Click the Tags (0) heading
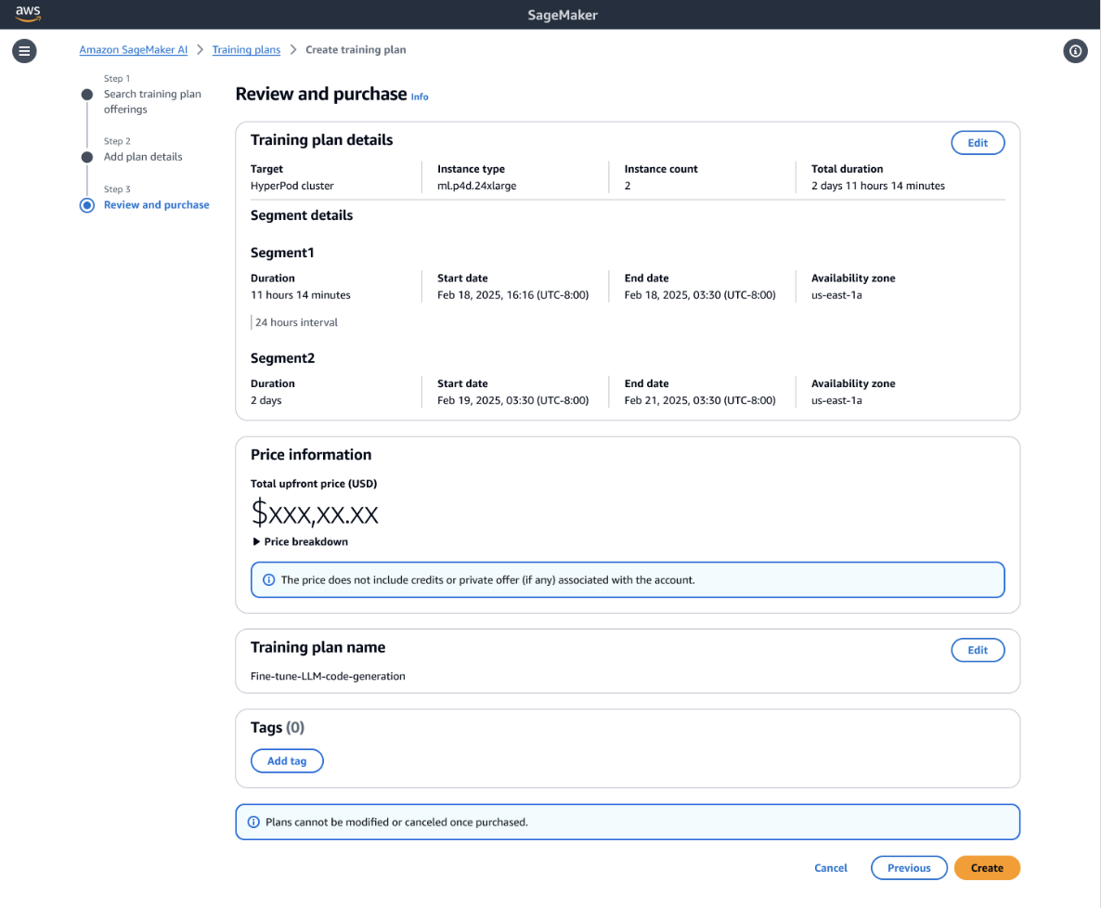This screenshot has width=1101, height=908. [278, 728]
